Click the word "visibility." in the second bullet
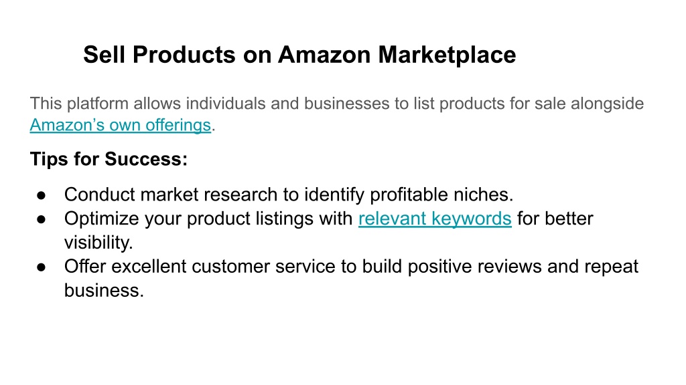This screenshot has width=686, height=385. pyautogui.click(x=98, y=243)
